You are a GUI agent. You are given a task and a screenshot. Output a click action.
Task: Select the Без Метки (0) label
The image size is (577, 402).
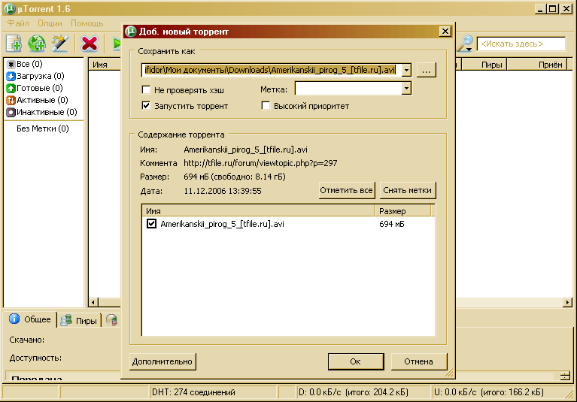click(43, 128)
